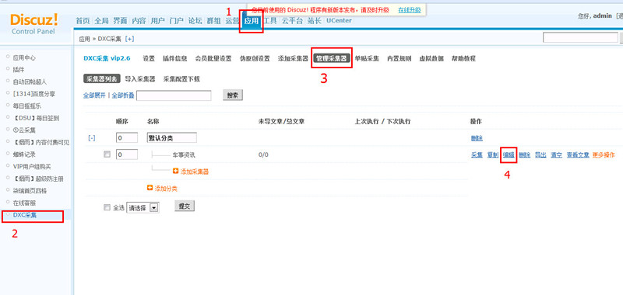The width and height of the screenshot is (623, 295).
Task: Open the 添加采集器 plugin tab
Action: click(294, 58)
